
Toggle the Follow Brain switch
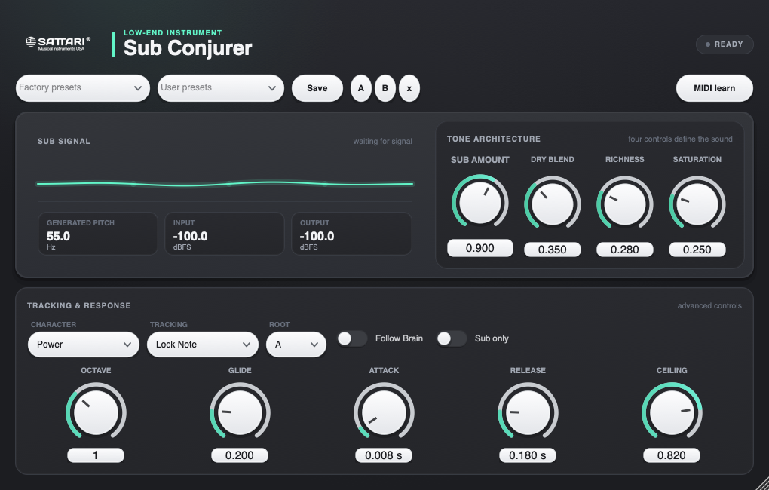pos(352,338)
